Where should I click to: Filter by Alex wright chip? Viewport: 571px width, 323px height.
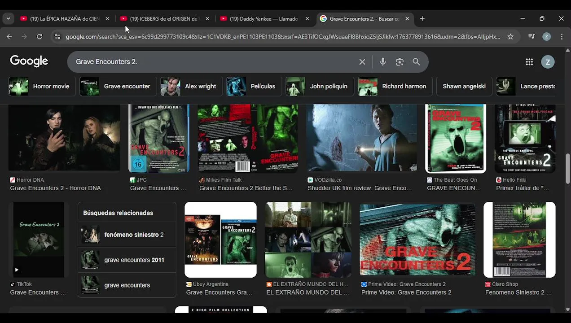(191, 86)
